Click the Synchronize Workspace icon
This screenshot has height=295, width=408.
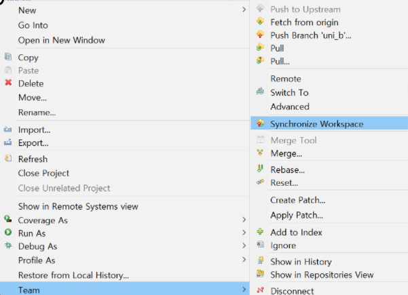(x=260, y=123)
